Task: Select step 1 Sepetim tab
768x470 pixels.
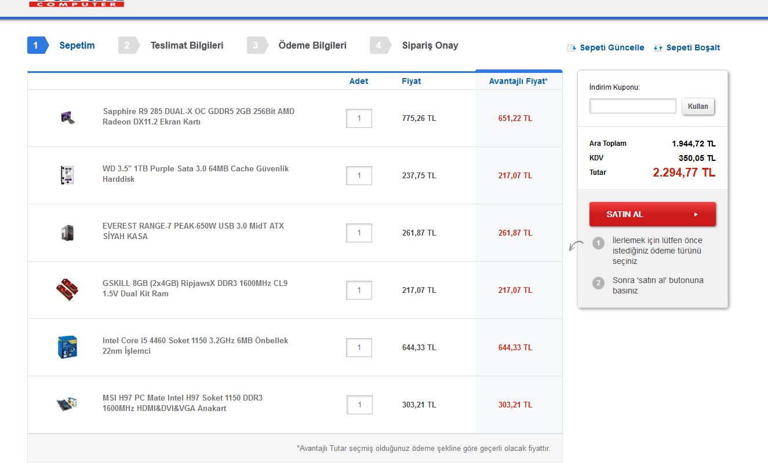Action: [x=61, y=45]
